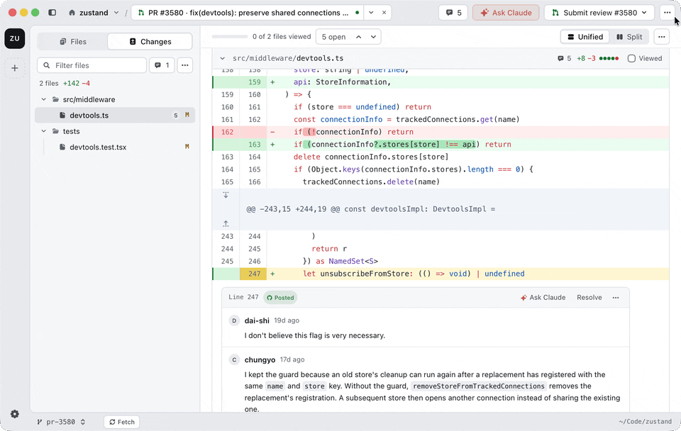Select the PR #3580 tab
Viewport: 681px width, 431px height.
[x=248, y=13]
